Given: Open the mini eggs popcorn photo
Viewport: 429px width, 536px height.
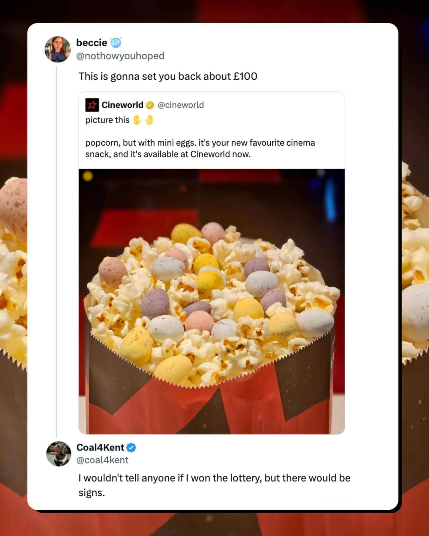Looking at the screenshot, I should [212, 301].
